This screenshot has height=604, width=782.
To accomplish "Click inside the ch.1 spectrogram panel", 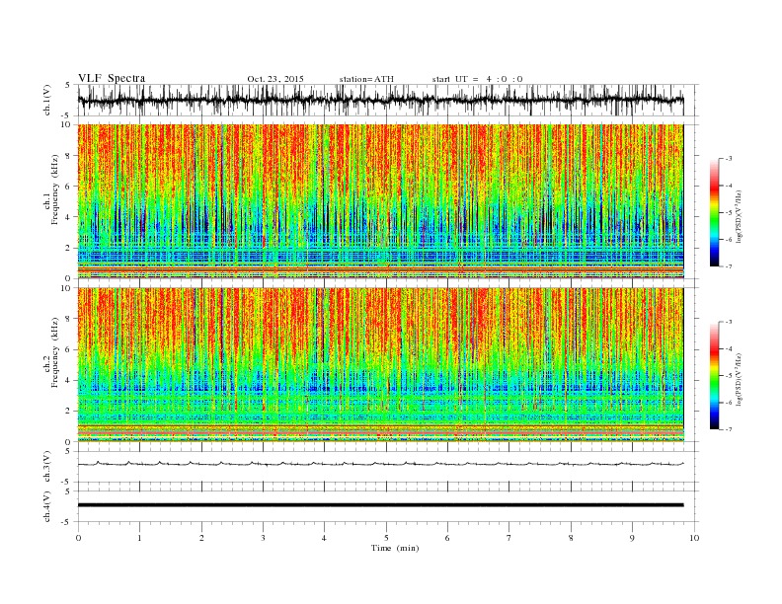I will coord(380,201).
